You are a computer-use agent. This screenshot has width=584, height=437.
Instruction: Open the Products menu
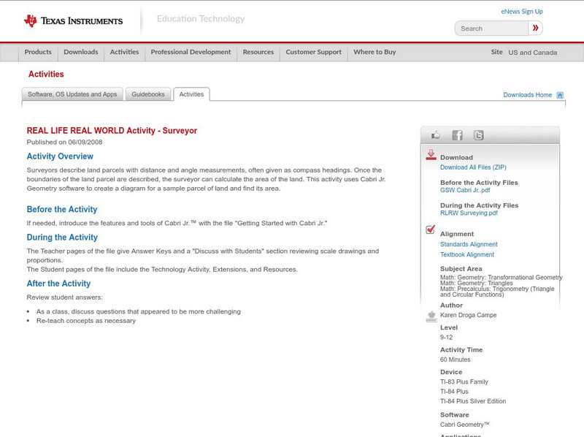pyautogui.click(x=38, y=52)
